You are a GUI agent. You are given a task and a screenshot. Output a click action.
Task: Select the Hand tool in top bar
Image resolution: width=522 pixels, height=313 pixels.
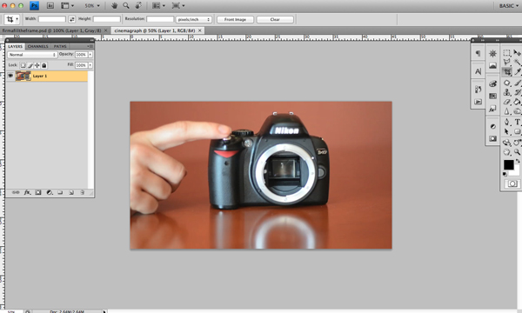coord(114,6)
